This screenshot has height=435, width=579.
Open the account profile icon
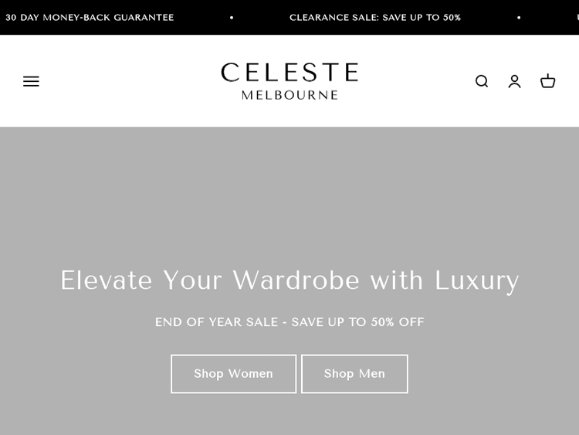click(515, 81)
